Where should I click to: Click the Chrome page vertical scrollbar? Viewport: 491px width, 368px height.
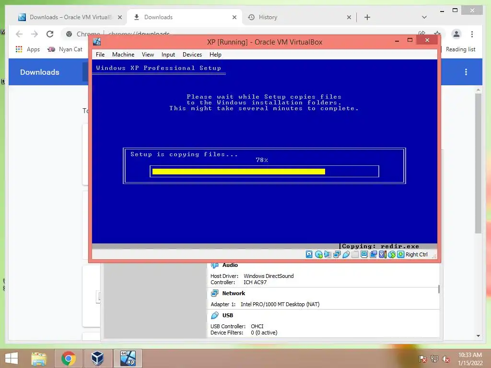tap(478, 163)
